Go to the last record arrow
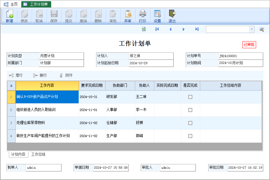The image size is (270, 180). (197, 29)
